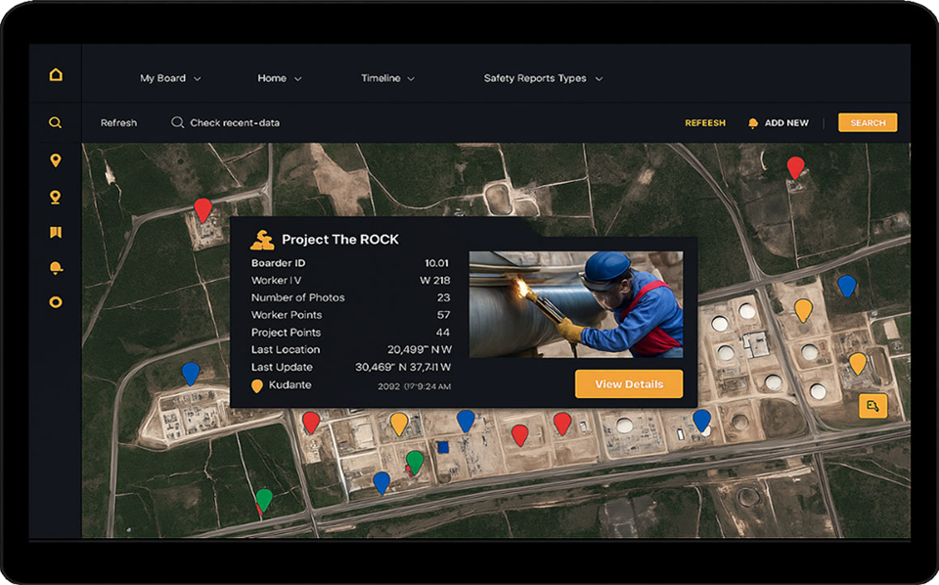Screen dimensions: 939x585
Task: Open the Home menu in top bar
Action: point(279,78)
